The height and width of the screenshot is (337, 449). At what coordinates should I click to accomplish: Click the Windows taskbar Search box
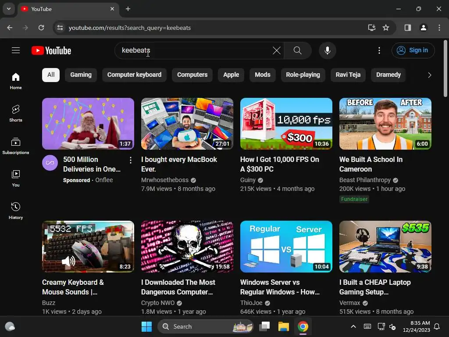tap(206, 326)
